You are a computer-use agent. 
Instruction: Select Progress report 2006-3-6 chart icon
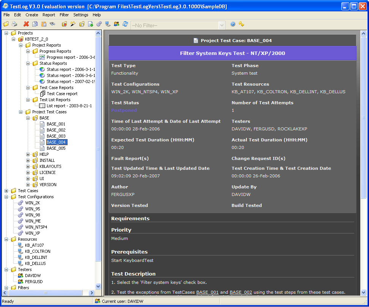[x=42, y=57]
